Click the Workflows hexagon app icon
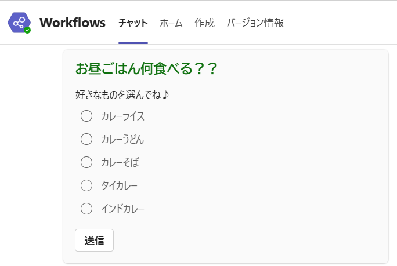 pos(19,23)
